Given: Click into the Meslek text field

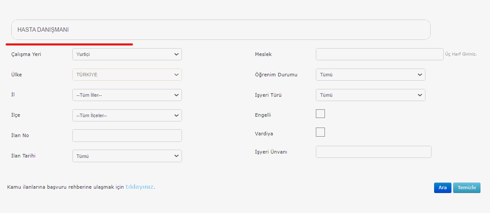Looking at the screenshot, I should coord(380,54).
